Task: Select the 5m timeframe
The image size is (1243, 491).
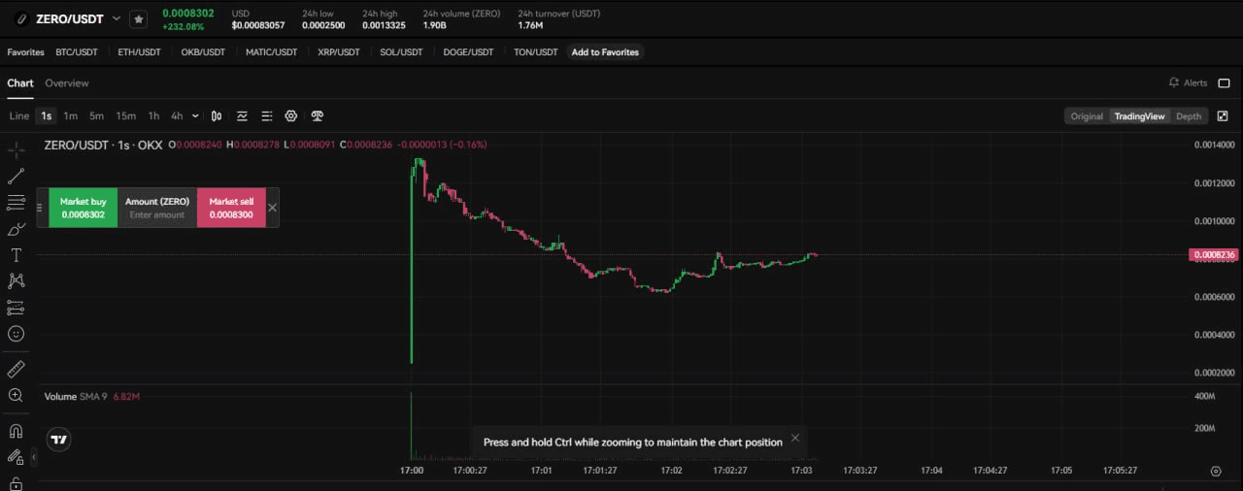Action: click(96, 115)
